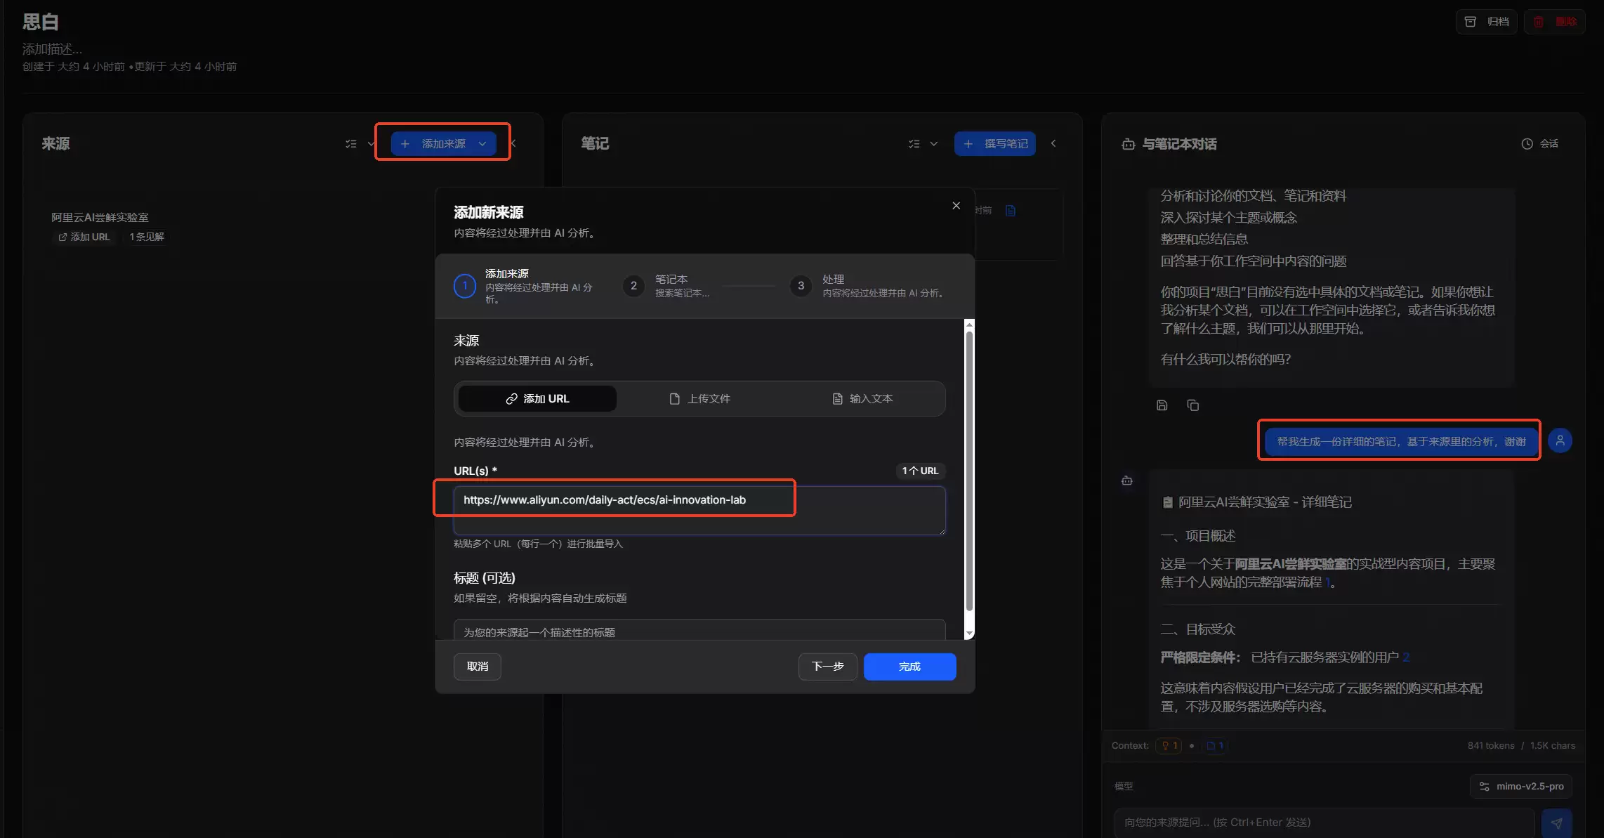The width and height of the screenshot is (1604, 838).
Task: Go to step 2 笔记本
Action: [x=667, y=286]
